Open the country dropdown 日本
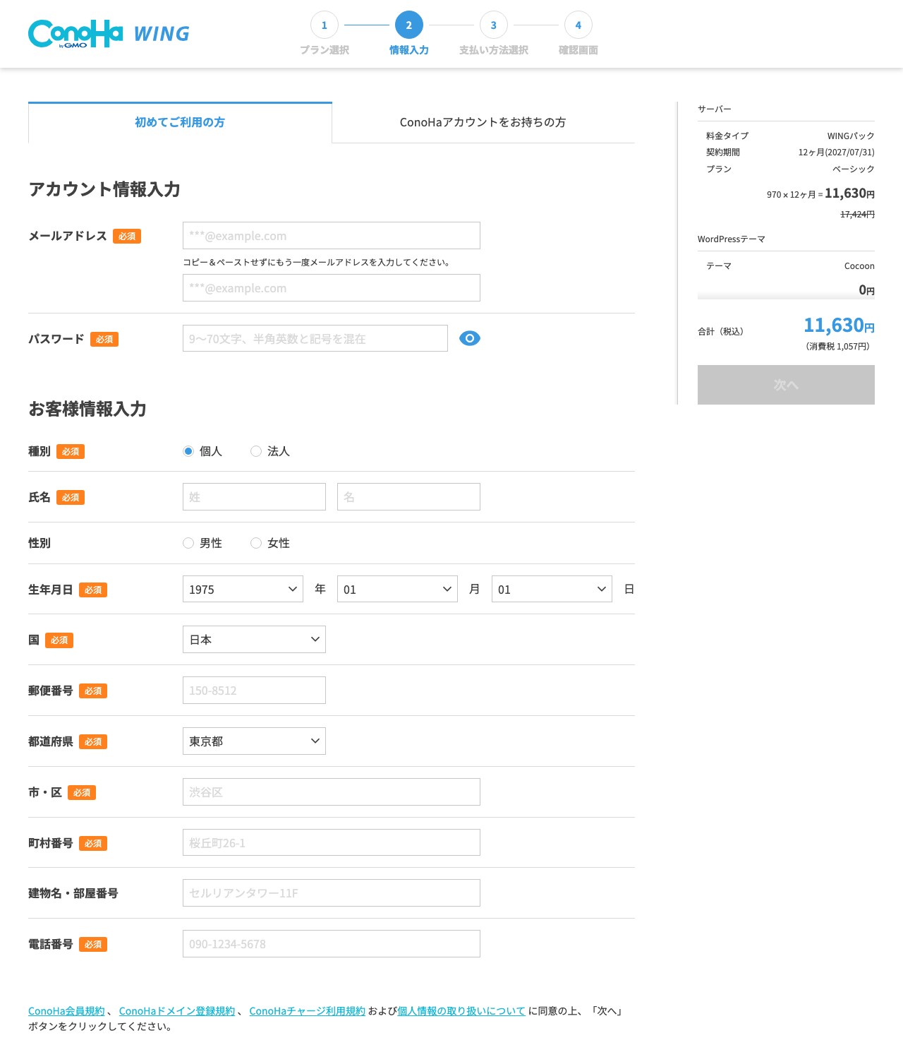The width and height of the screenshot is (903, 1045). pyautogui.click(x=254, y=639)
